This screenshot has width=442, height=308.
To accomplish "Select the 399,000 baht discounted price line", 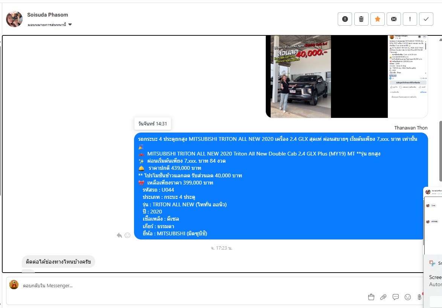I will [175, 183].
